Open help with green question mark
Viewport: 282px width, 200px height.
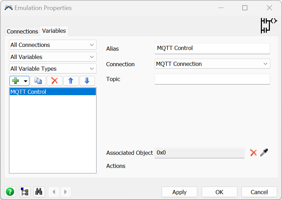[x=10, y=192]
